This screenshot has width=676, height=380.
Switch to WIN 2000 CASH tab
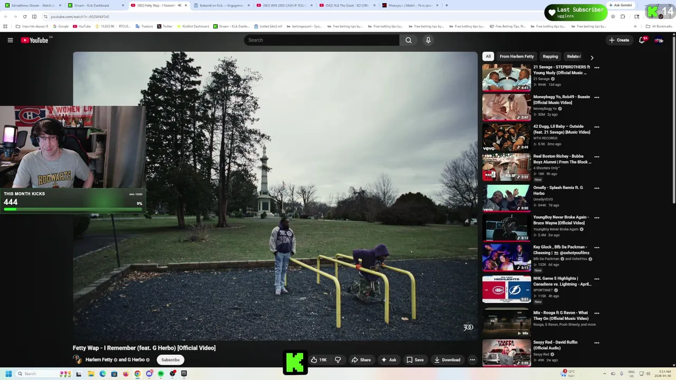tap(284, 5)
